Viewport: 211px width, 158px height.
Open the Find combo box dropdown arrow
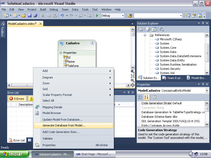coord(181,16)
